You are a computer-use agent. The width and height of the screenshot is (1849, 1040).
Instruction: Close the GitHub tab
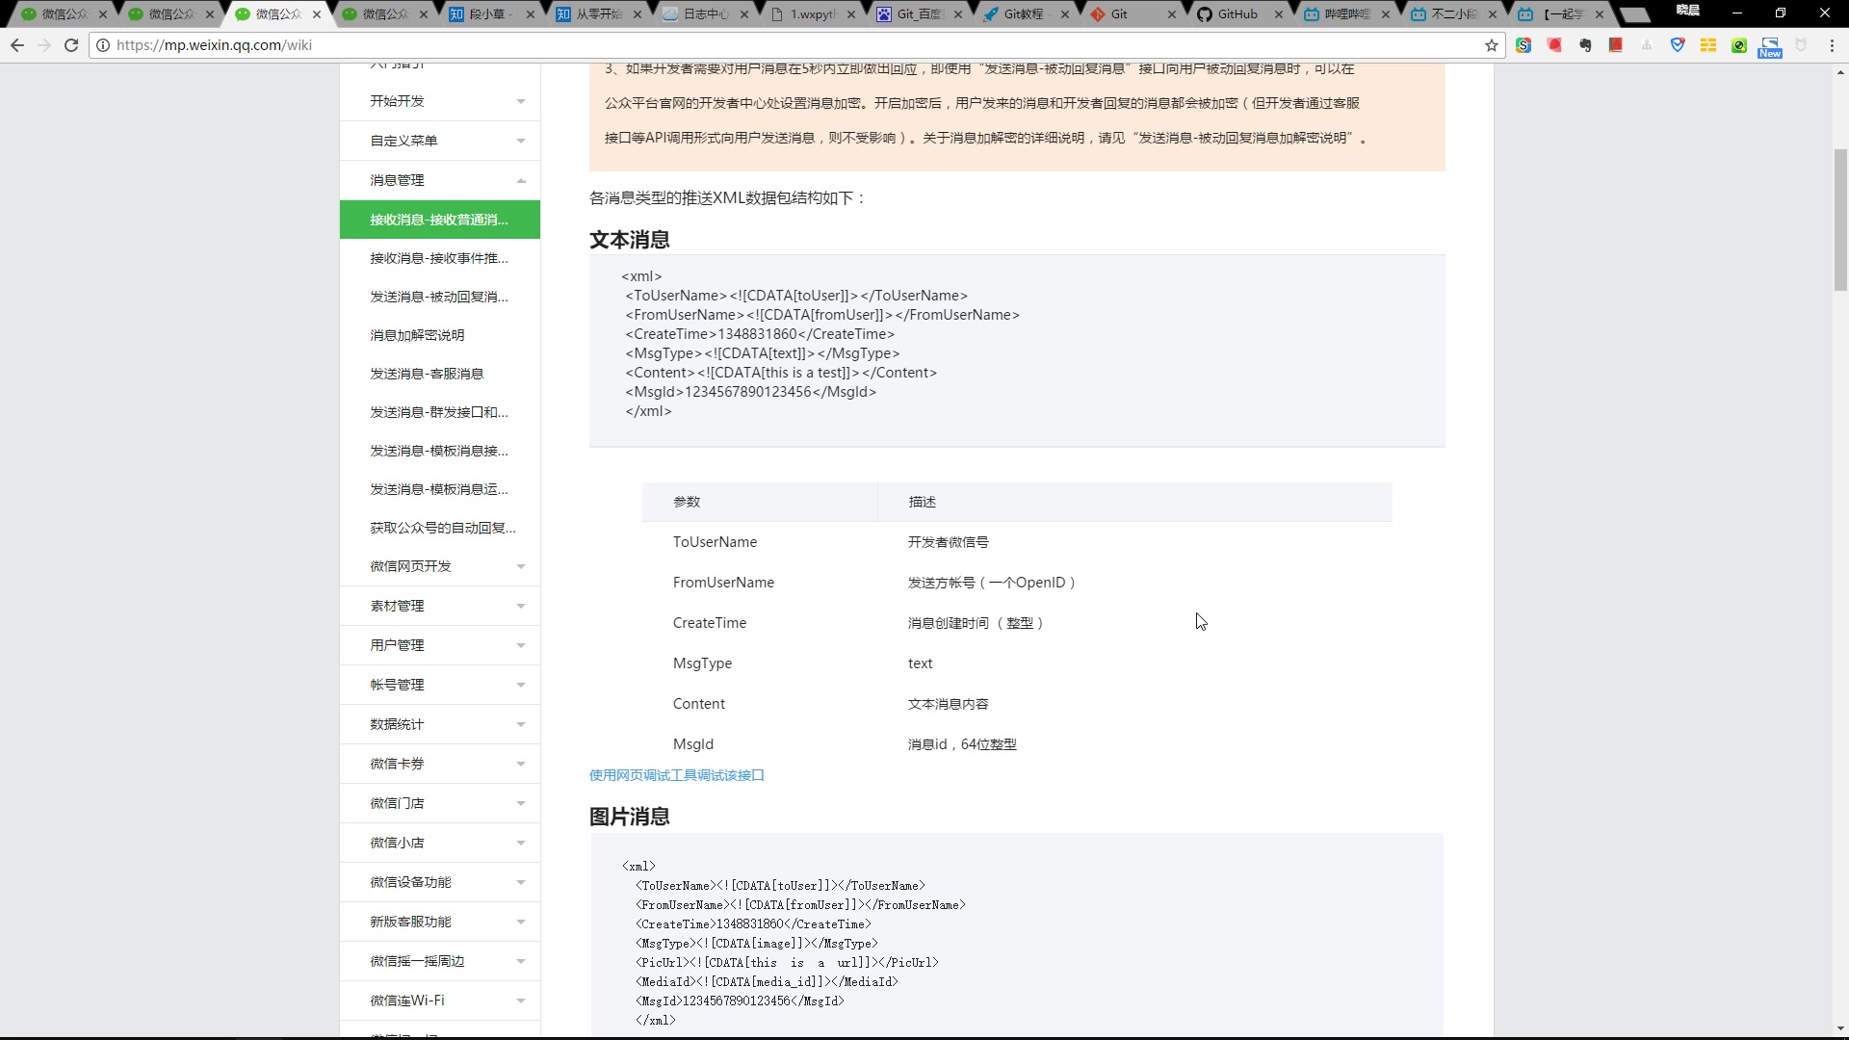click(x=1279, y=14)
